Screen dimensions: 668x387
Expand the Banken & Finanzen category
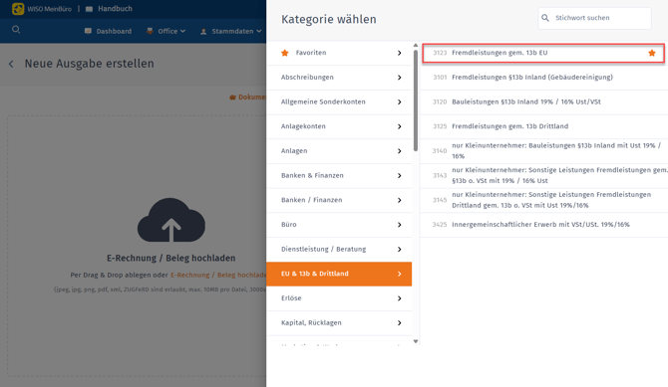pos(339,176)
